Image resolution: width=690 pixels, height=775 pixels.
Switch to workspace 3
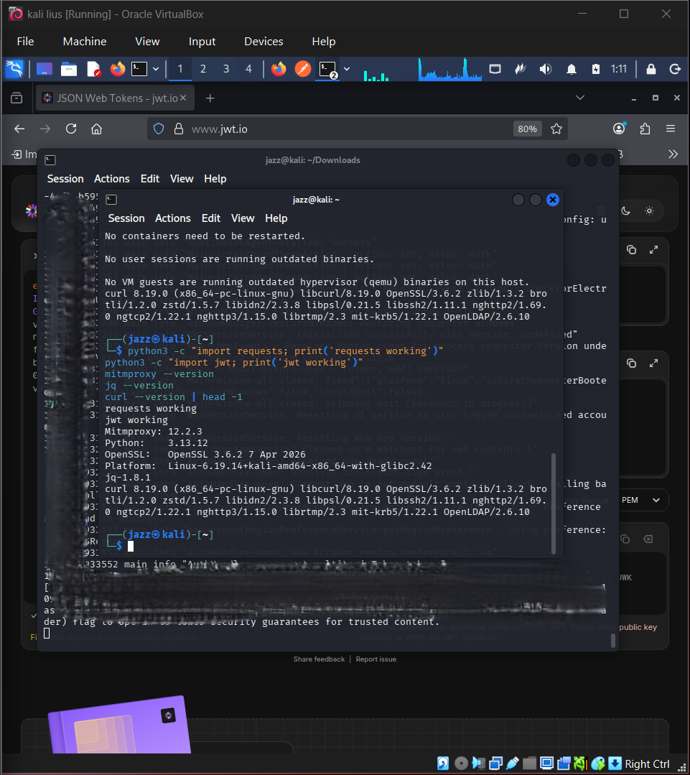tap(226, 69)
